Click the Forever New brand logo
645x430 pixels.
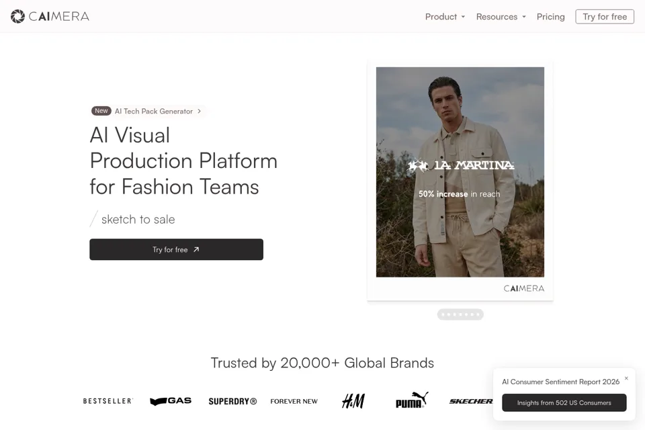294,401
